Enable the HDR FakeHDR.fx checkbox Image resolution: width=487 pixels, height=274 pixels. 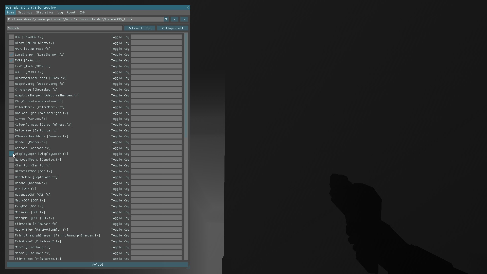pyautogui.click(x=11, y=37)
